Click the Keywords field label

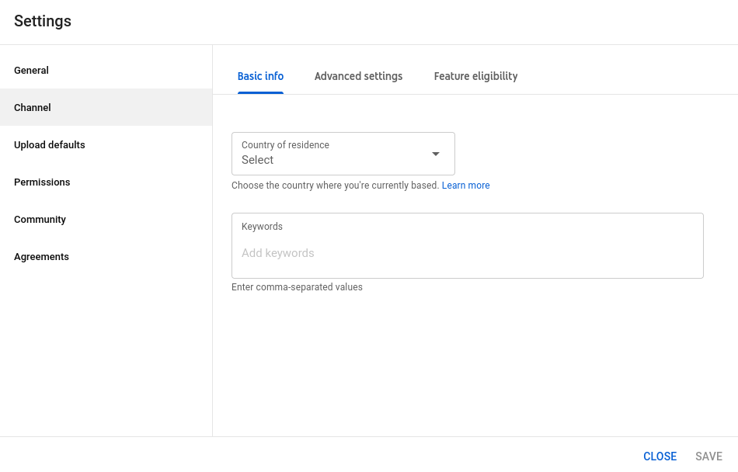tap(262, 226)
